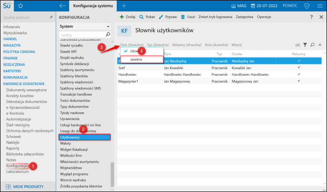Switch to Konfiguracja systemu tab
Image resolution: width=327 pixels, height=192 pixels.
pos(93,6)
